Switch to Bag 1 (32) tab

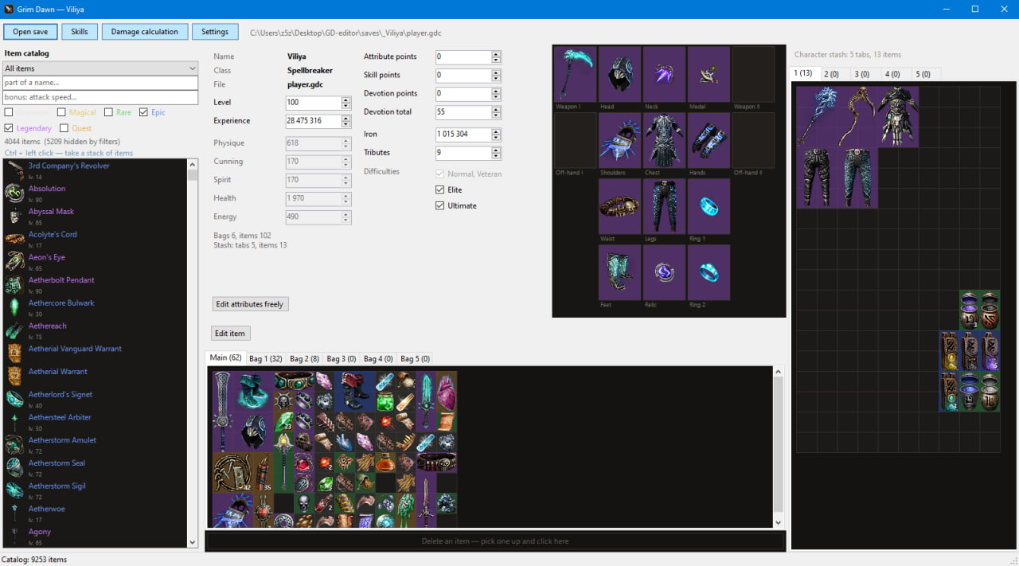(266, 359)
